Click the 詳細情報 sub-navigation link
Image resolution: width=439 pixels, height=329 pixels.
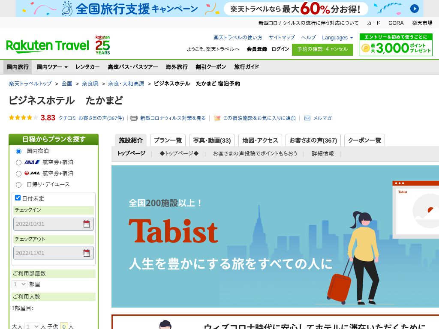[x=322, y=153]
